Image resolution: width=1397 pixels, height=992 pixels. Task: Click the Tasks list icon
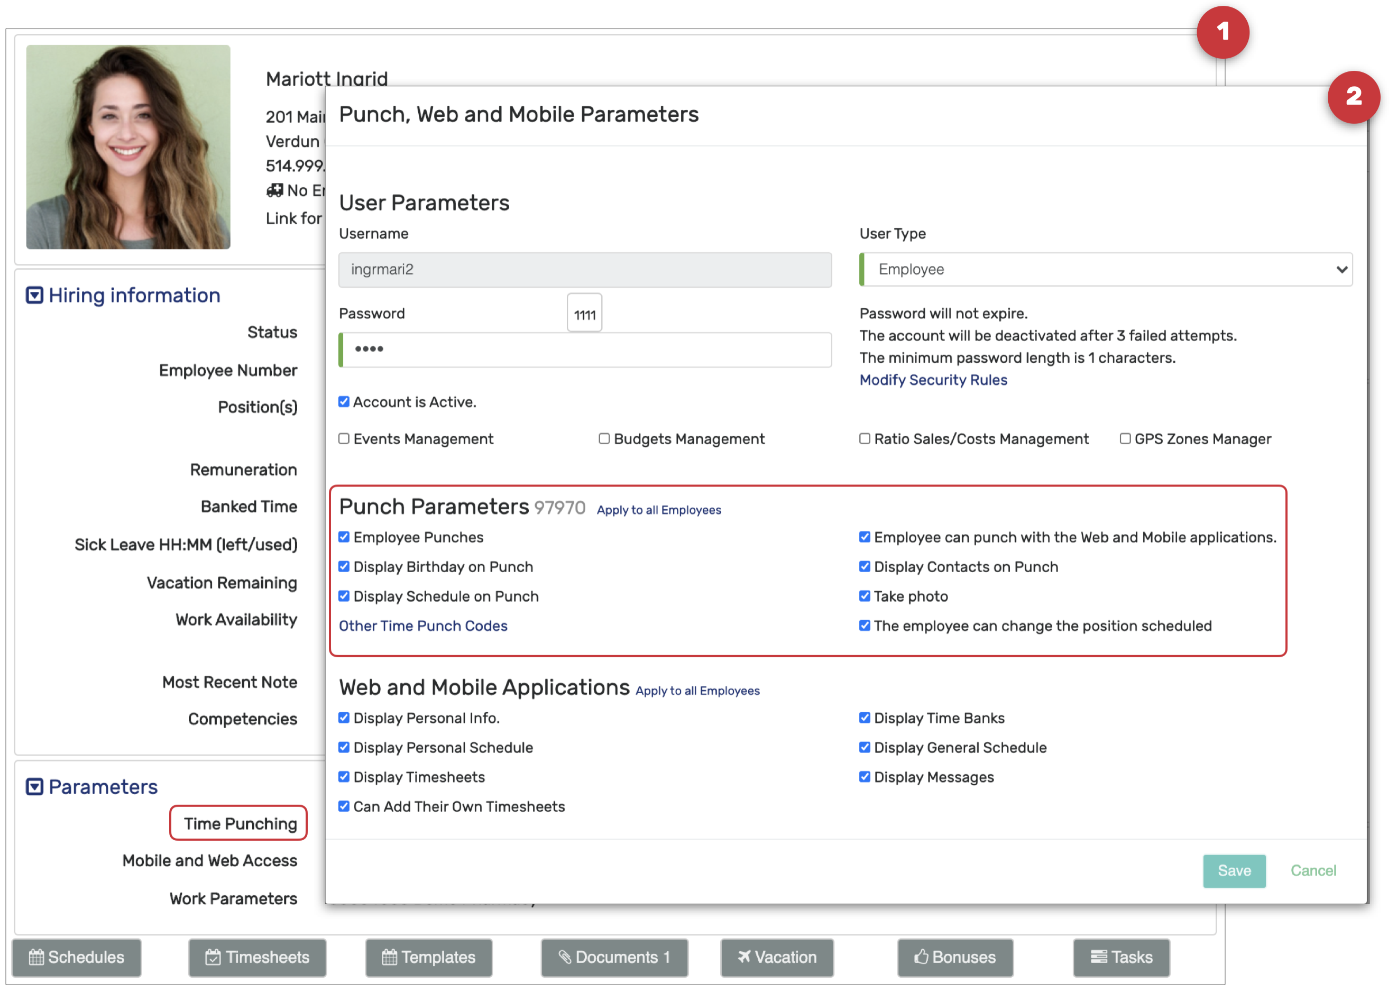[x=1098, y=957]
